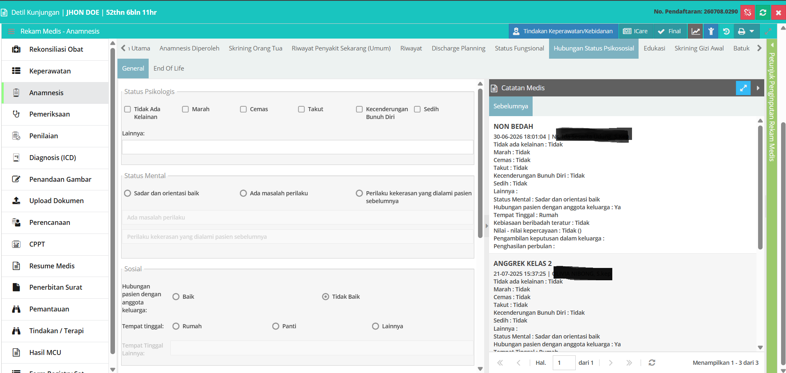The height and width of the screenshot is (373, 786).
Task: Click the Sebelumnya tab in Catatan Medis
Action: (x=510, y=106)
